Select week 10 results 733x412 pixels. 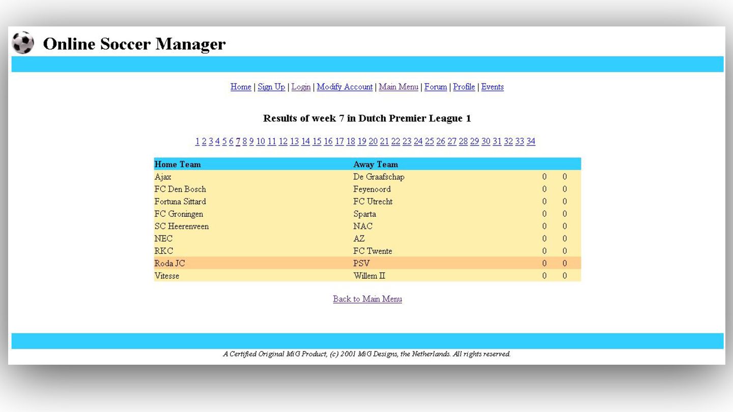261,141
